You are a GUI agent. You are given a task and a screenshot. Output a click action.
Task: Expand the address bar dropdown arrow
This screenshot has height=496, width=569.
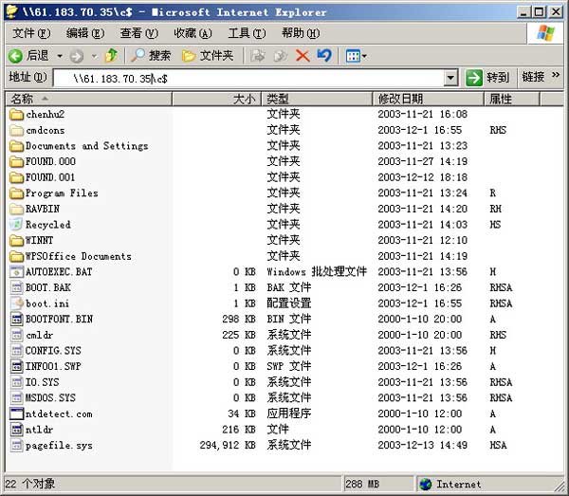point(450,78)
